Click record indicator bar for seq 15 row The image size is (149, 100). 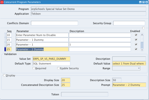click(x=5, y=40)
